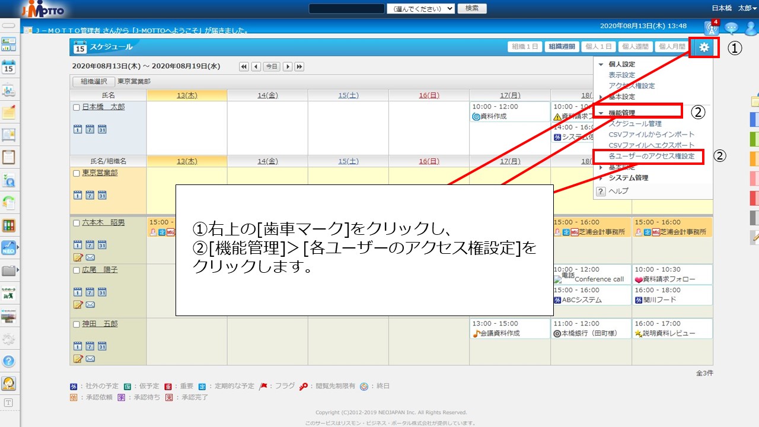Viewport: 759px width, 427px height.
Task: Open the 六本木 昭男 name link
Action: [103, 222]
